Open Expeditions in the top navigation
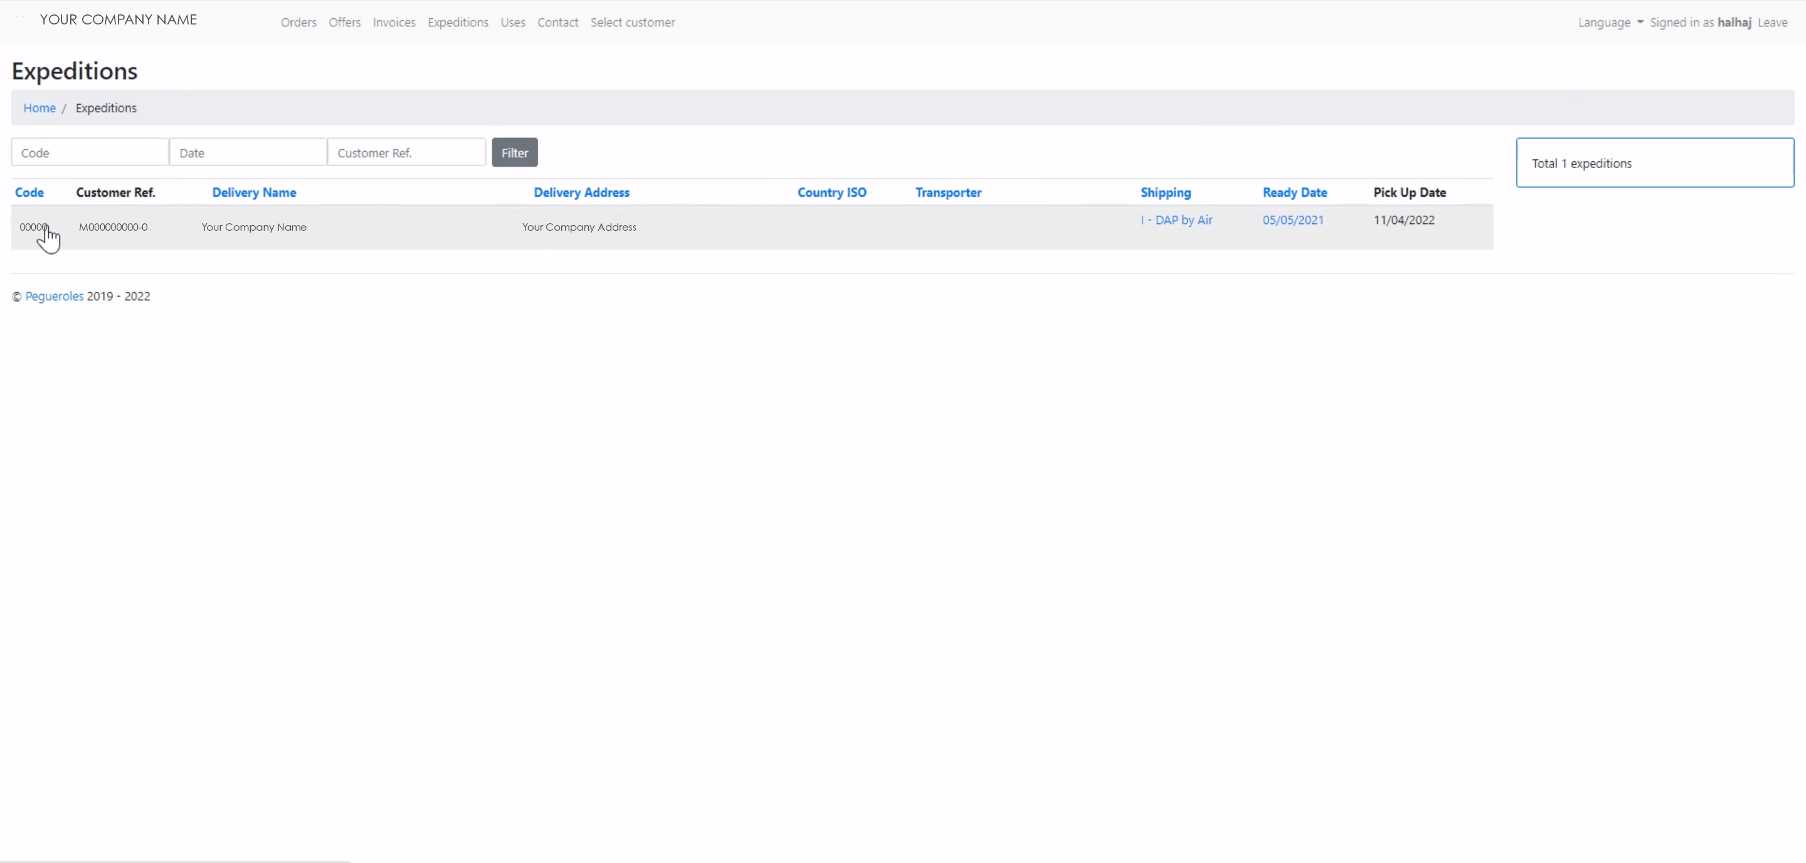Screen dimensions: 1806x863 (457, 23)
